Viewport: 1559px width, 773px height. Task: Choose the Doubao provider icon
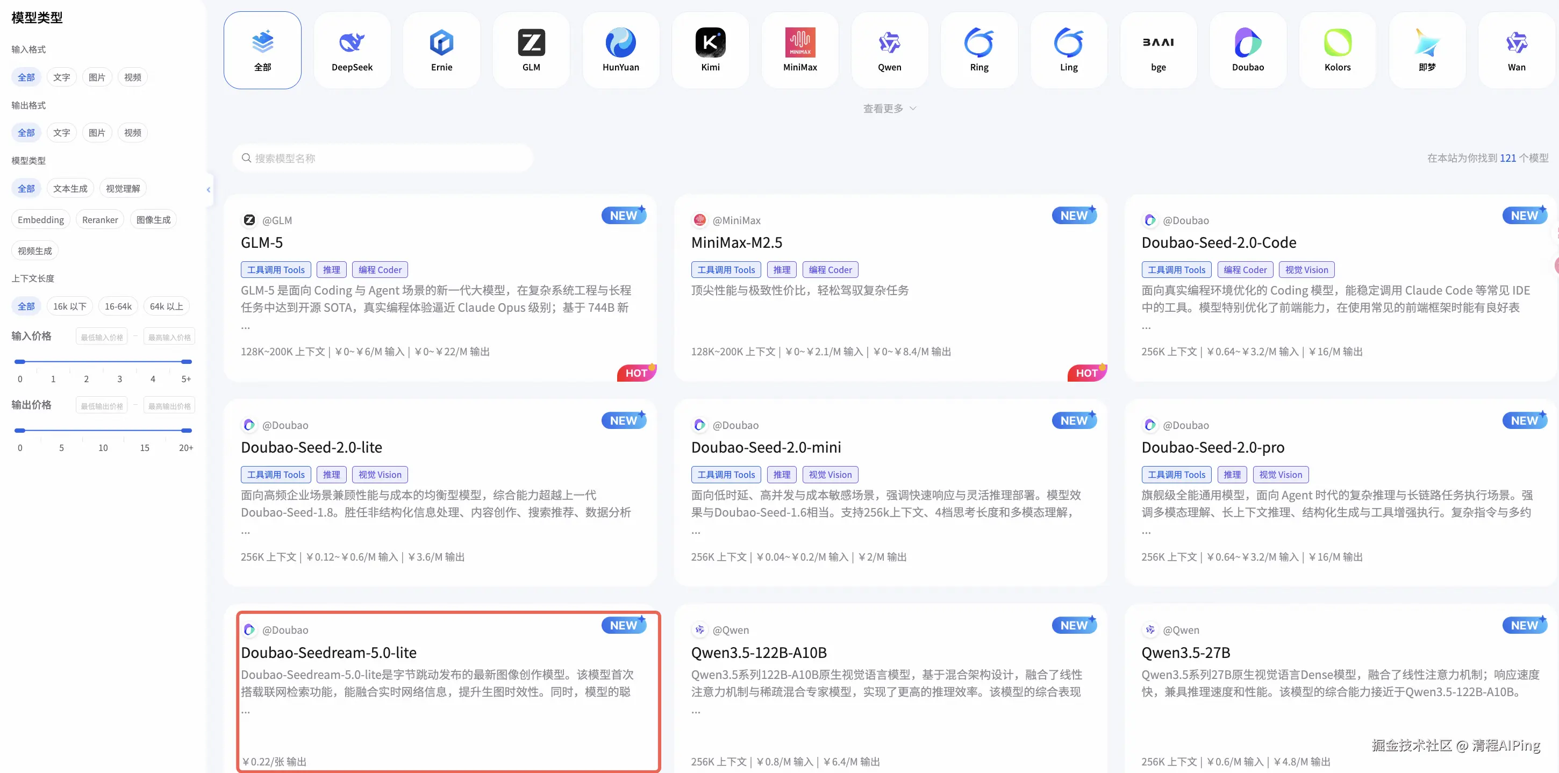pos(1247,42)
